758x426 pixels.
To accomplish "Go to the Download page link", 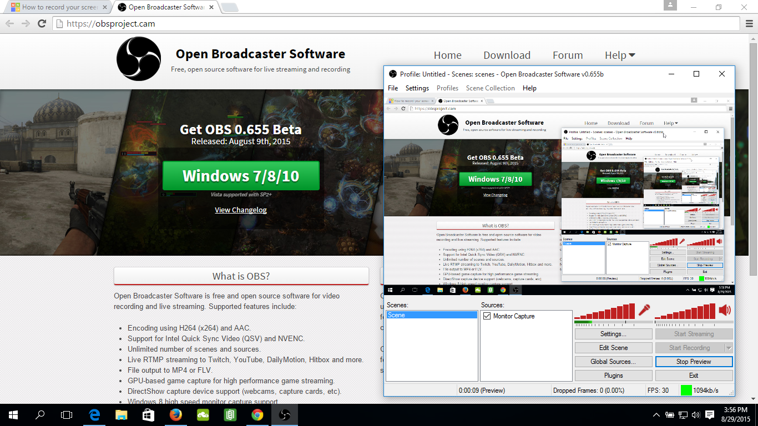I will point(507,55).
